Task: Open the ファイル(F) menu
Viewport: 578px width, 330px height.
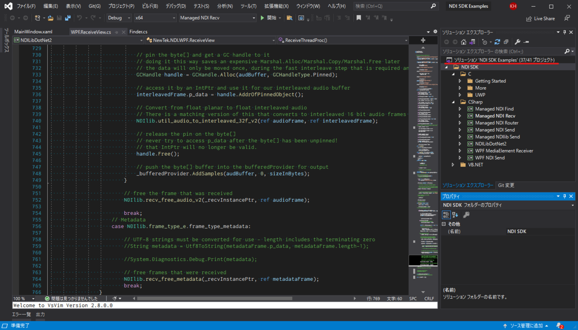Action: point(26,6)
